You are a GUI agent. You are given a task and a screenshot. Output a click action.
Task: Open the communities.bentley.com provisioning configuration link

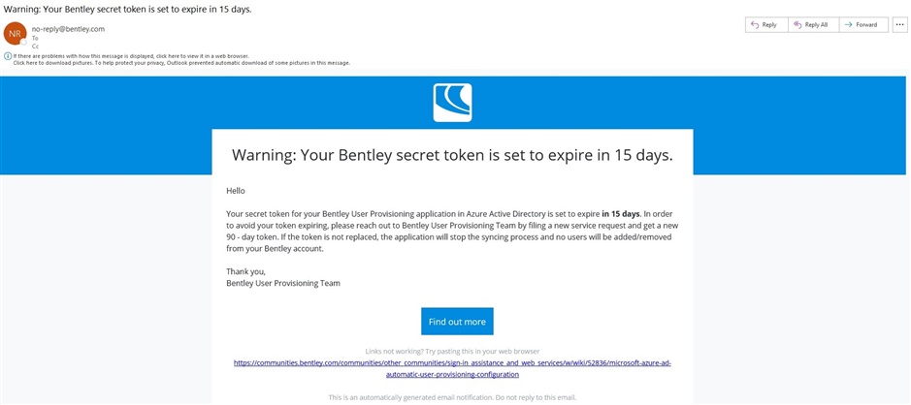coord(453,368)
